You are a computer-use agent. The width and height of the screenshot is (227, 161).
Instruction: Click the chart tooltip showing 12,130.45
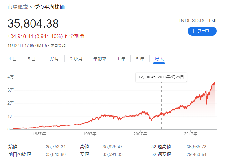[161, 77]
